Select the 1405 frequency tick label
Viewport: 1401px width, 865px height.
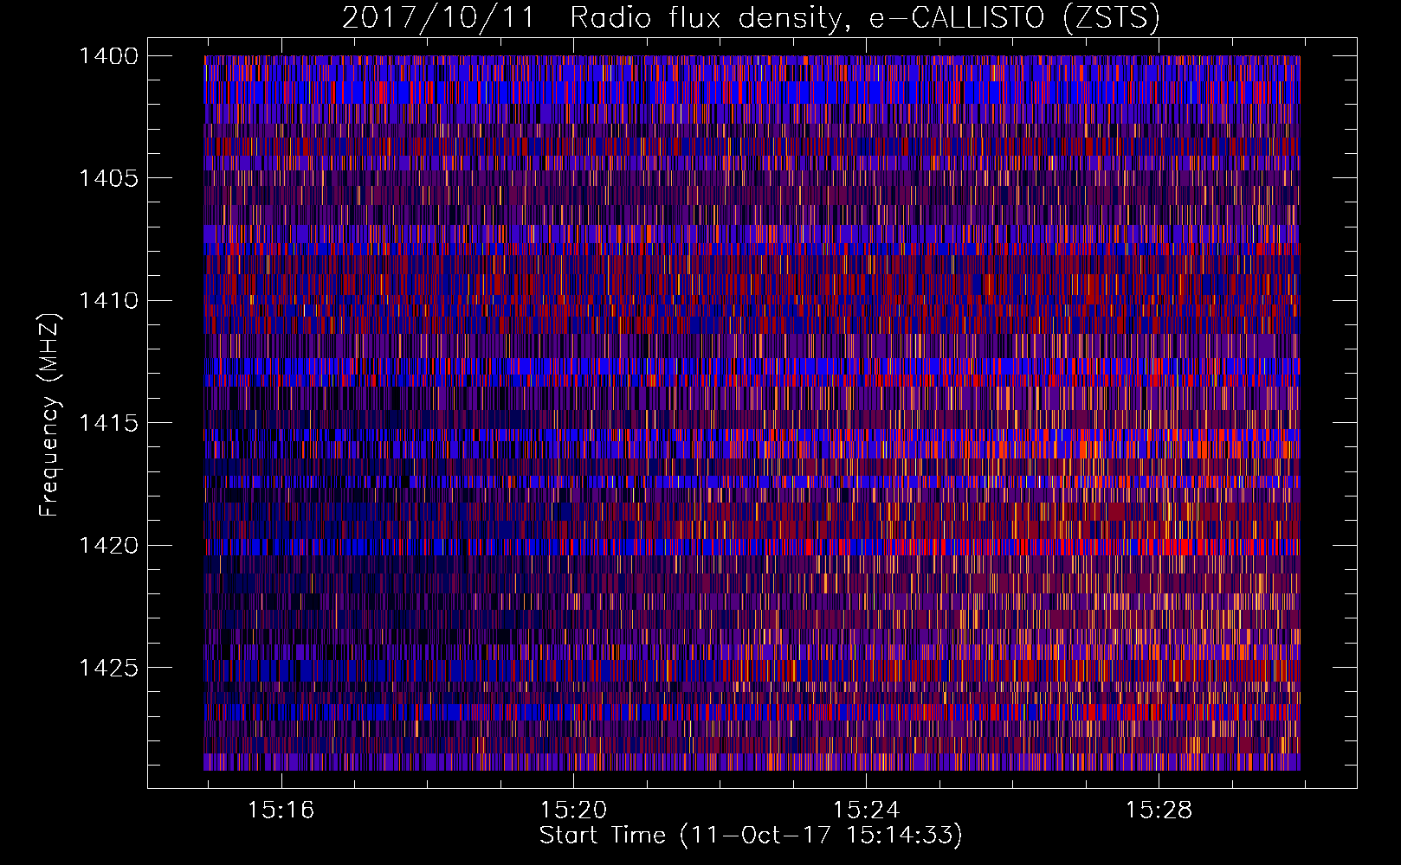pyautogui.click(x=108, y=178)
